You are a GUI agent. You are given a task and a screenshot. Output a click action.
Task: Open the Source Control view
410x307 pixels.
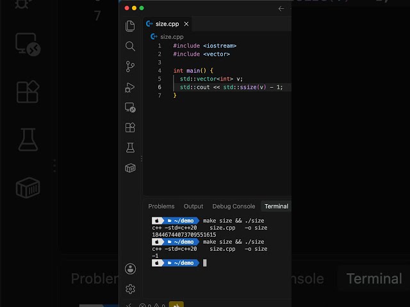tap(130, 67)
